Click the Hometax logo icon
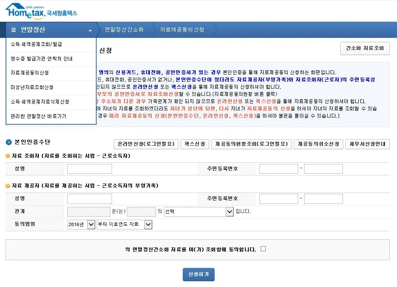 tap(15, 9)
